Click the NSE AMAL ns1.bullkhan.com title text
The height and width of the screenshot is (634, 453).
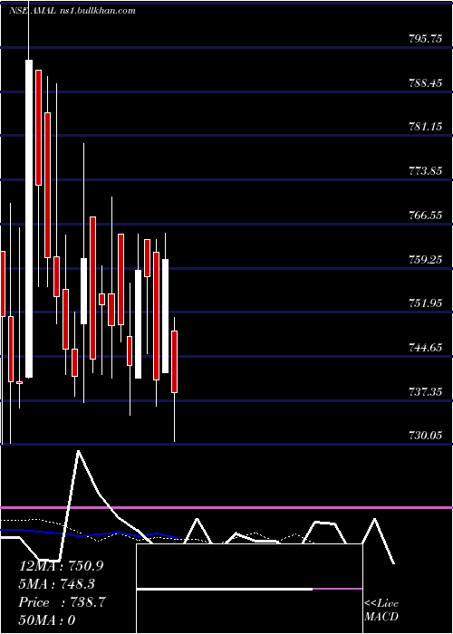72,11
